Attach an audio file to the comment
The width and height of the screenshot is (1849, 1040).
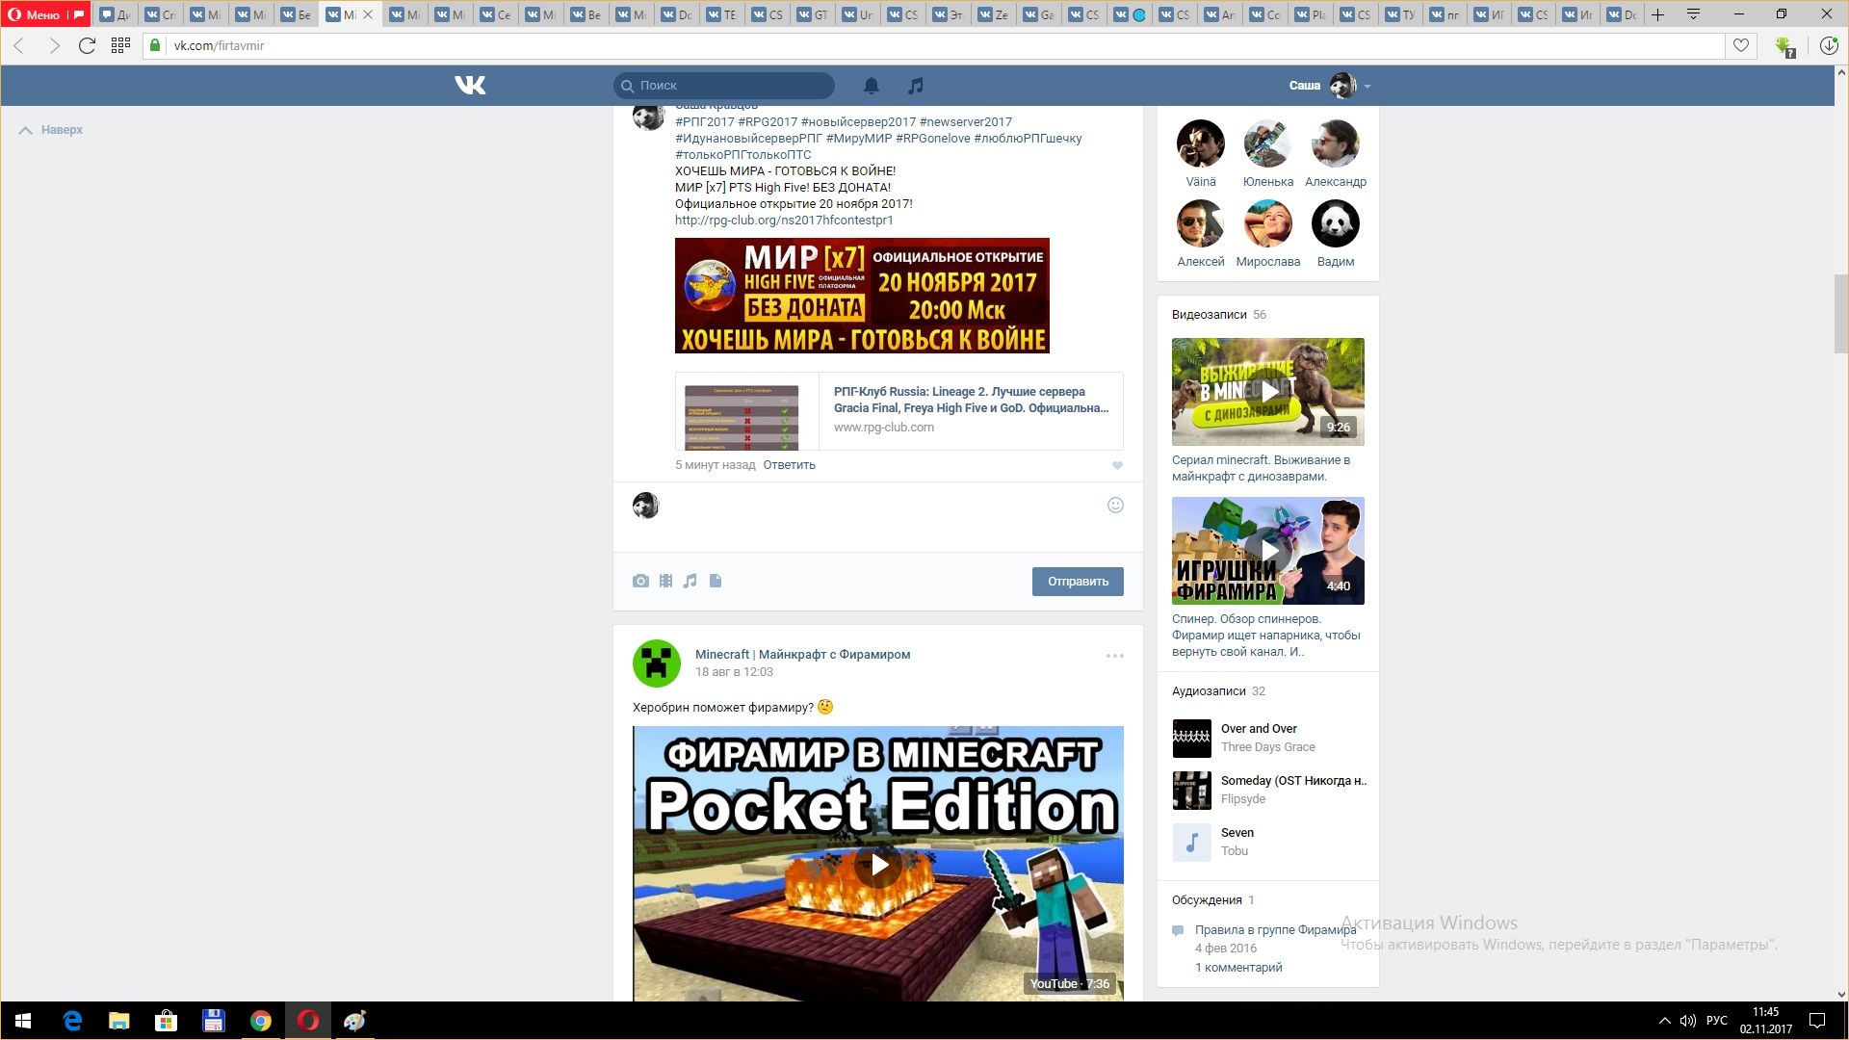(690, 581)
